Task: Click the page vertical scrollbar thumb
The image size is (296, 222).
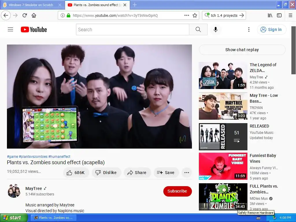Action: 294,50
